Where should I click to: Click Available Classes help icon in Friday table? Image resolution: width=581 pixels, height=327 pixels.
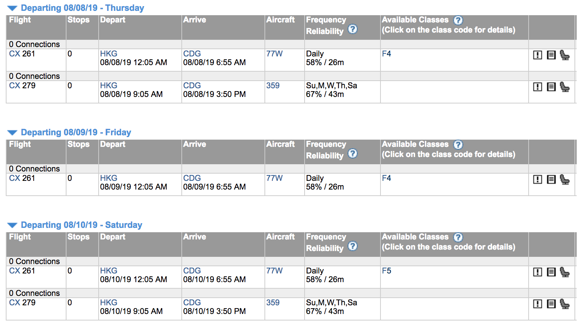point(458,145)
